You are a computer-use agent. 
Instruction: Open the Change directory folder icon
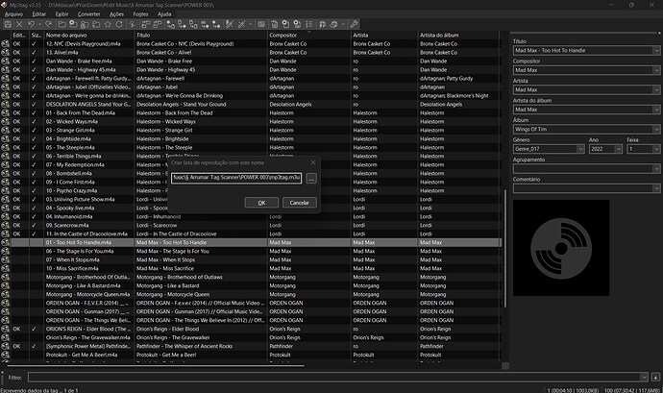tap(61, 24)
